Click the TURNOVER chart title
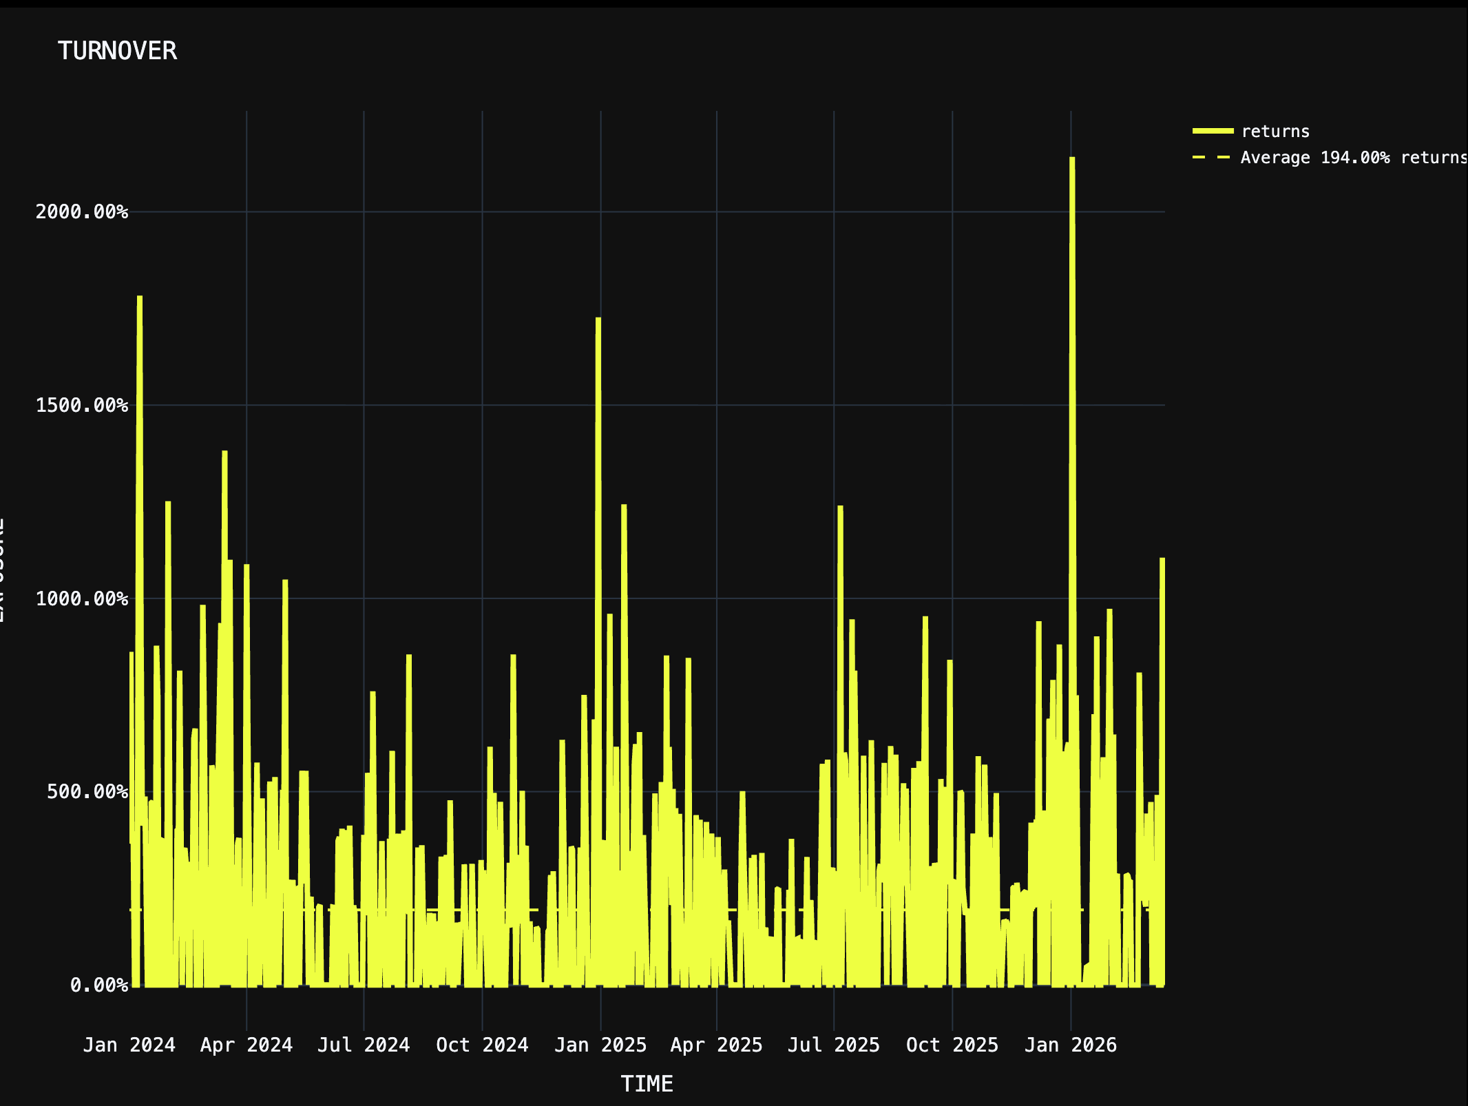The image size is (1468, 1106). (x=117, y=51)
